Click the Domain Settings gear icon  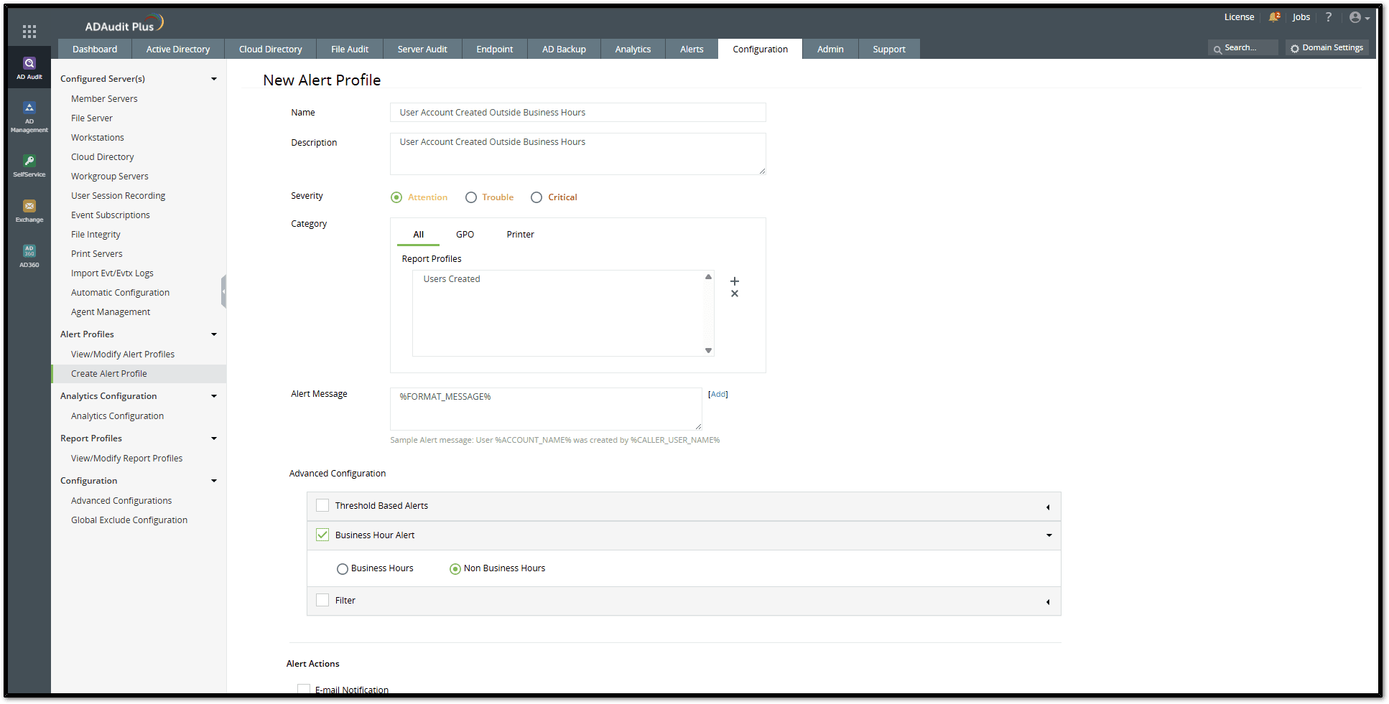coord(1295,49)
